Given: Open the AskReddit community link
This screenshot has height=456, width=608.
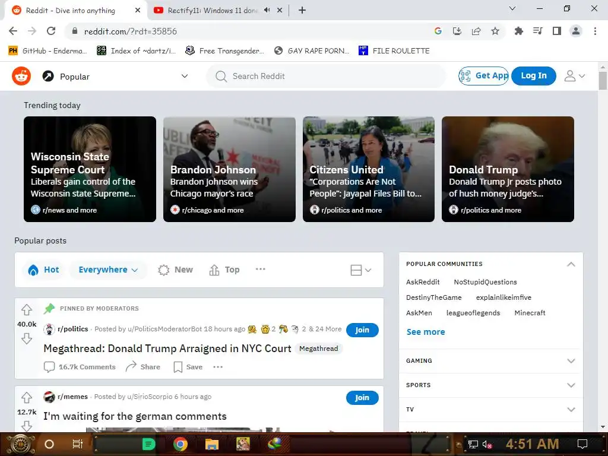Looking at the screenshot, I should click(423, 282).
